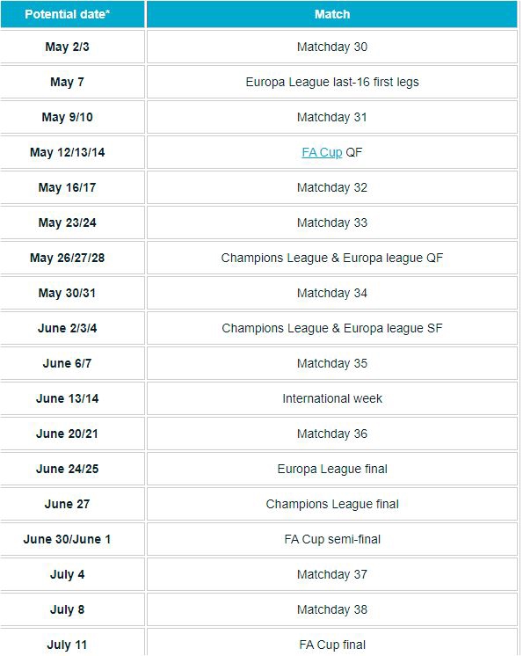This screenshot has width=523, height=656.
Task: Click the Matchday 34 cell
Action: pos(332,293)
